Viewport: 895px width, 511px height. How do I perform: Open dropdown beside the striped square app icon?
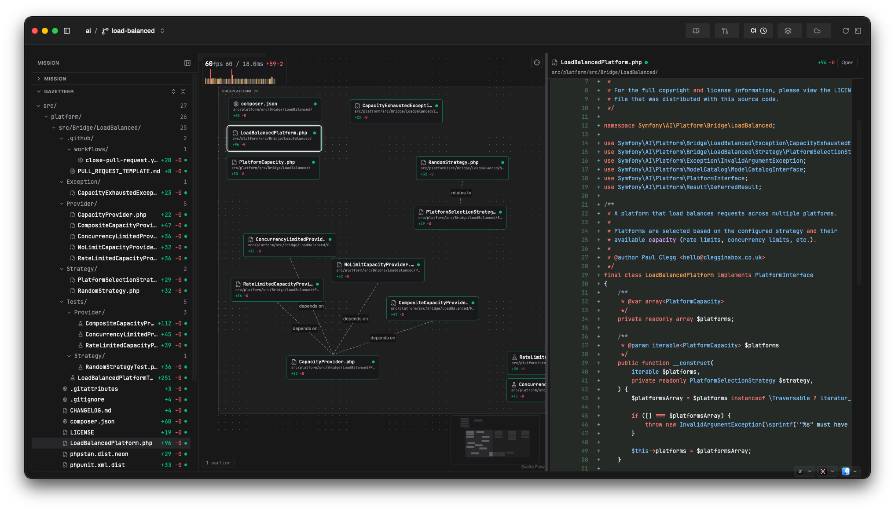[810, 471]
